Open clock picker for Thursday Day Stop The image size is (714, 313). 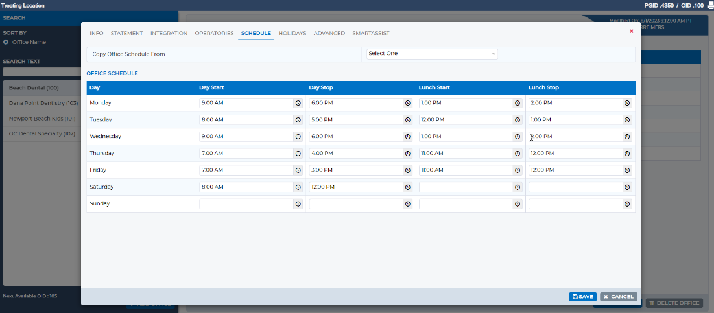click(408, 154)
